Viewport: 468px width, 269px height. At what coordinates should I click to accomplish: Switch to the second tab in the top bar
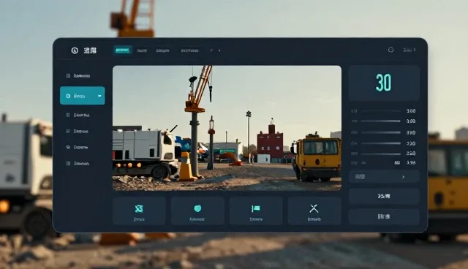coord(142,50)
